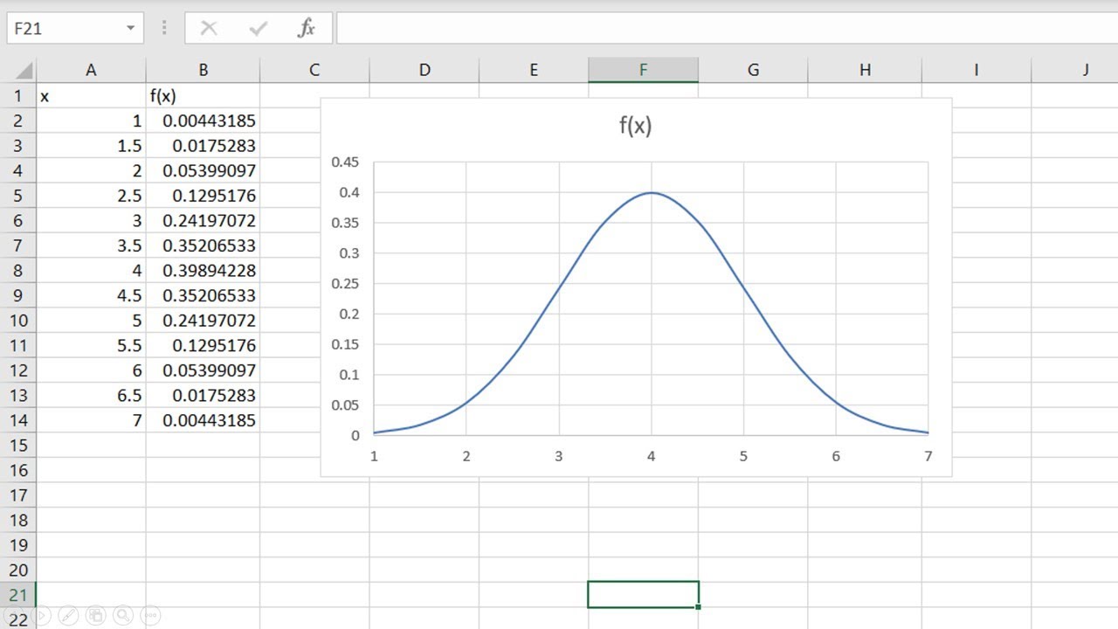Click inside the formula bar input
The image size is (1118, 629).
click(725, 29)
